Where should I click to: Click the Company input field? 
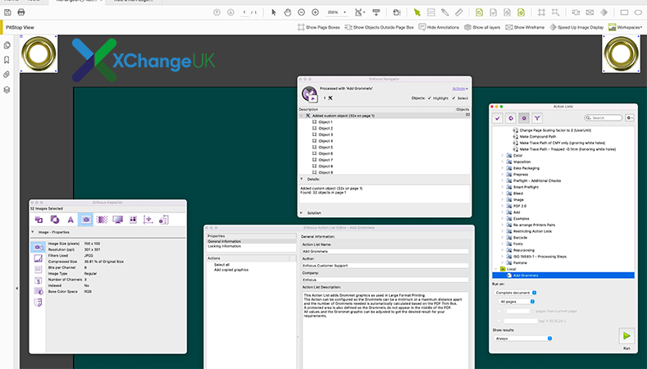click(385, 280)
